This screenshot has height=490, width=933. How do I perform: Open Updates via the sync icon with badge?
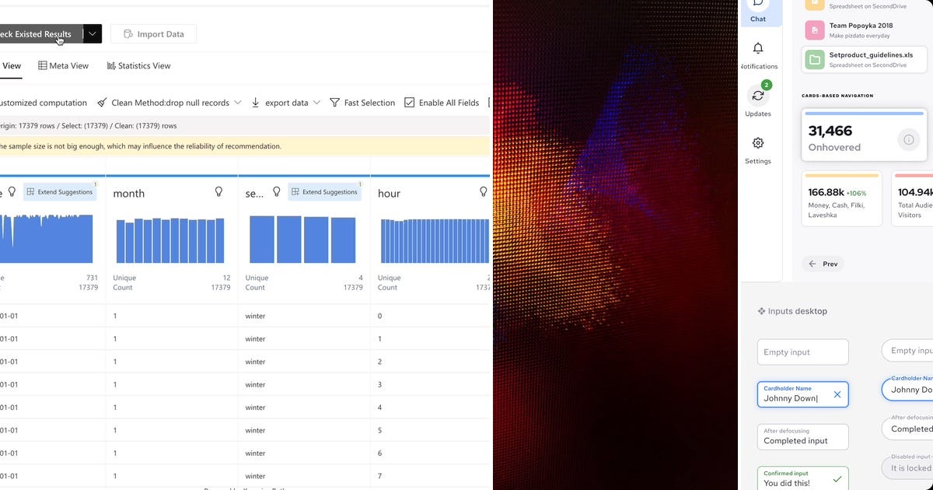(757, 96)
